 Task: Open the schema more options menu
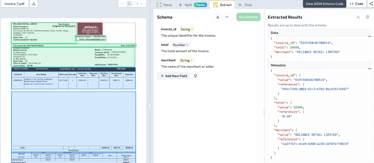227,17
